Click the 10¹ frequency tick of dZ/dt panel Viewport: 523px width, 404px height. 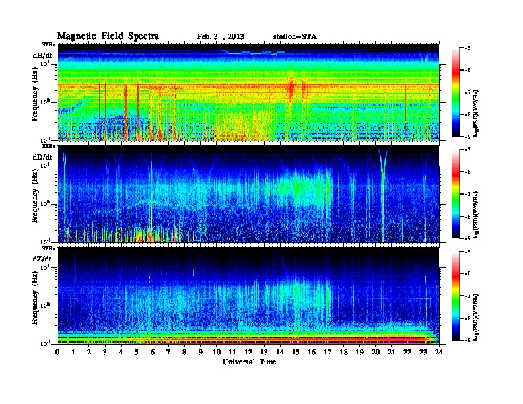(45, 267)
